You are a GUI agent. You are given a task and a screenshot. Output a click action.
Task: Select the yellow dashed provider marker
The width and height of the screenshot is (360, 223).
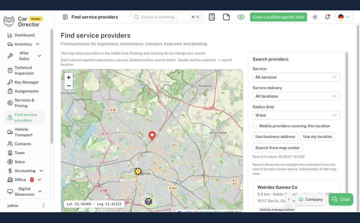coord(138,171)
